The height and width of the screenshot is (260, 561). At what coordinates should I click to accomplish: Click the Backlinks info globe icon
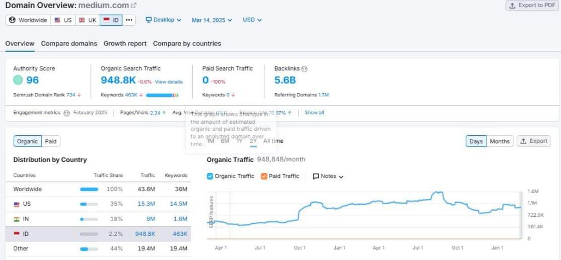(x=305, y=68)
